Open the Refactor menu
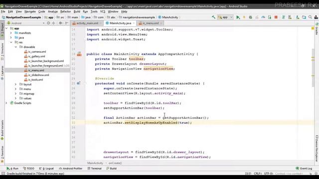The width and height of the screenshot is (319, 179). [x=65, y=11]
